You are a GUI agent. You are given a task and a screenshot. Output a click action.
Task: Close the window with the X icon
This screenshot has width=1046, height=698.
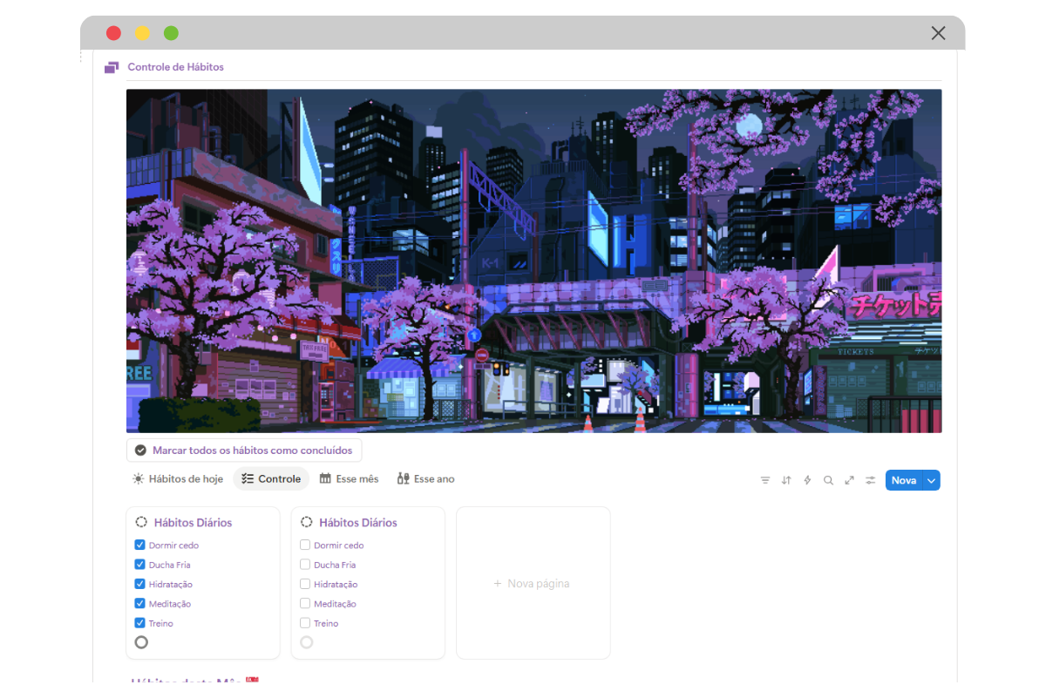point(938,33)
